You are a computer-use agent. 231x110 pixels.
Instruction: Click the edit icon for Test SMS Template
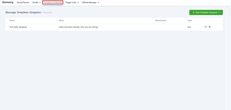pyautogui.click(x=205, y=27)
